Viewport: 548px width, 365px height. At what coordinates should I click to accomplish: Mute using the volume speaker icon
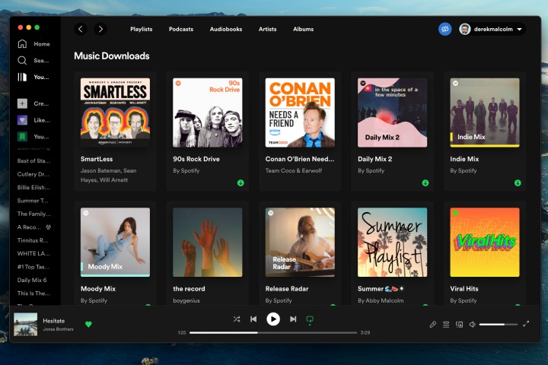(x=473, y=325)
